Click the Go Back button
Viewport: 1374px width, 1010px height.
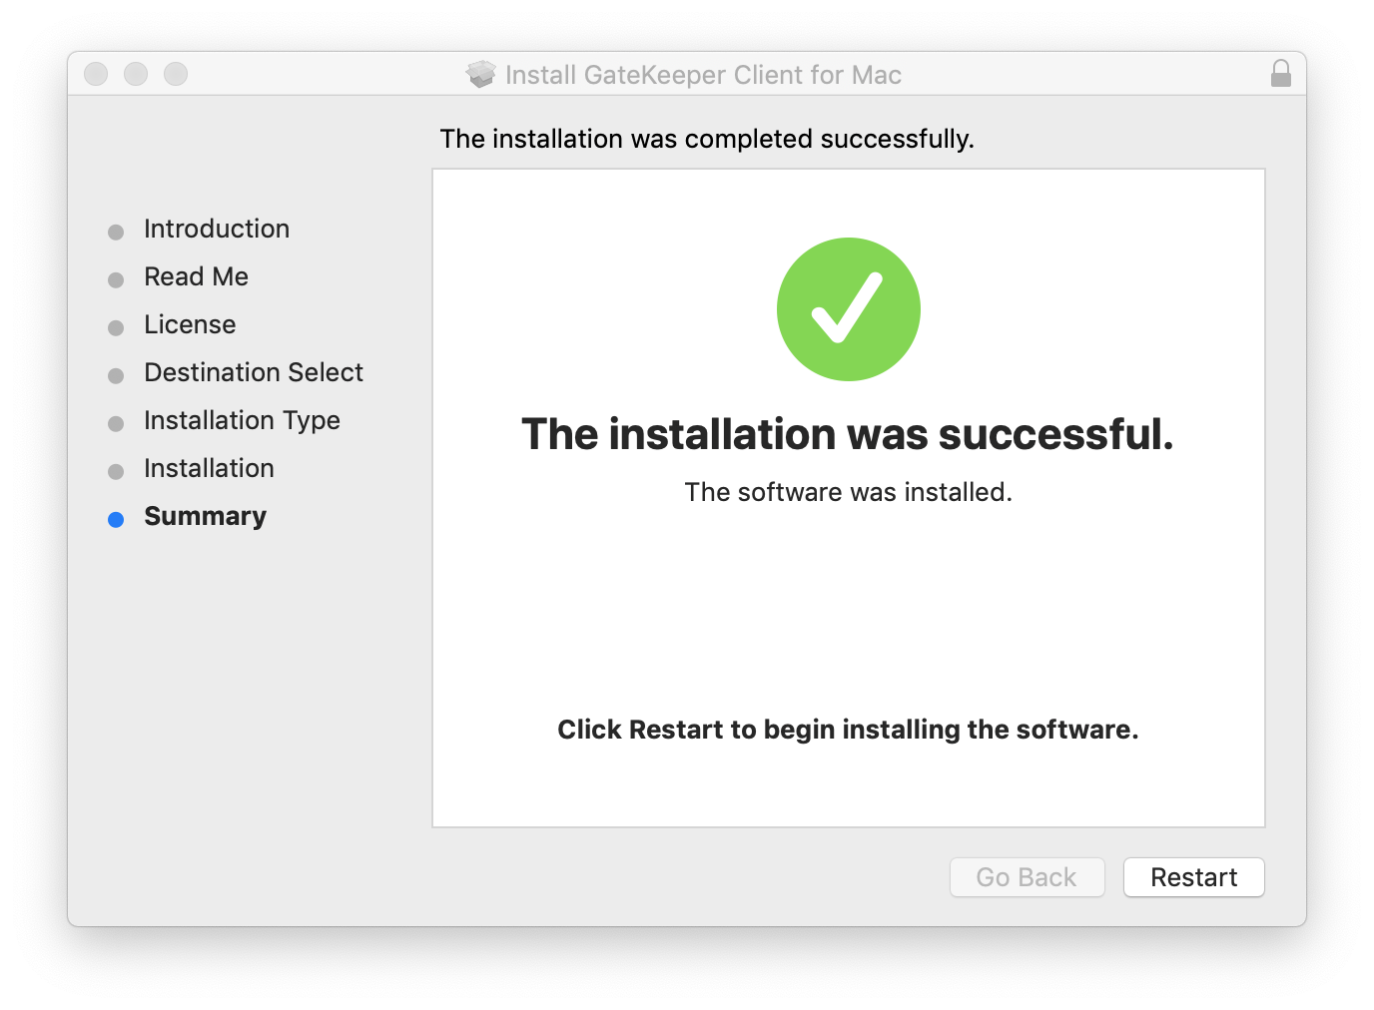click(1027, 877)
